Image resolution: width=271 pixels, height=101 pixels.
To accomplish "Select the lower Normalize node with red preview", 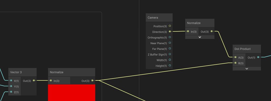I will click(56, 72).
